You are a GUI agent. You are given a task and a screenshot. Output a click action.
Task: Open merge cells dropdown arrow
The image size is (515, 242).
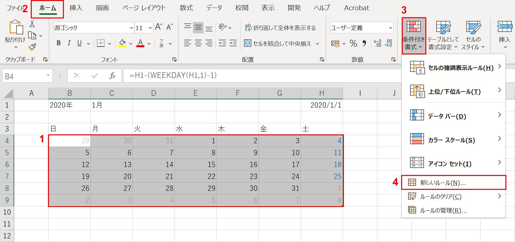(x=318, y=43)
